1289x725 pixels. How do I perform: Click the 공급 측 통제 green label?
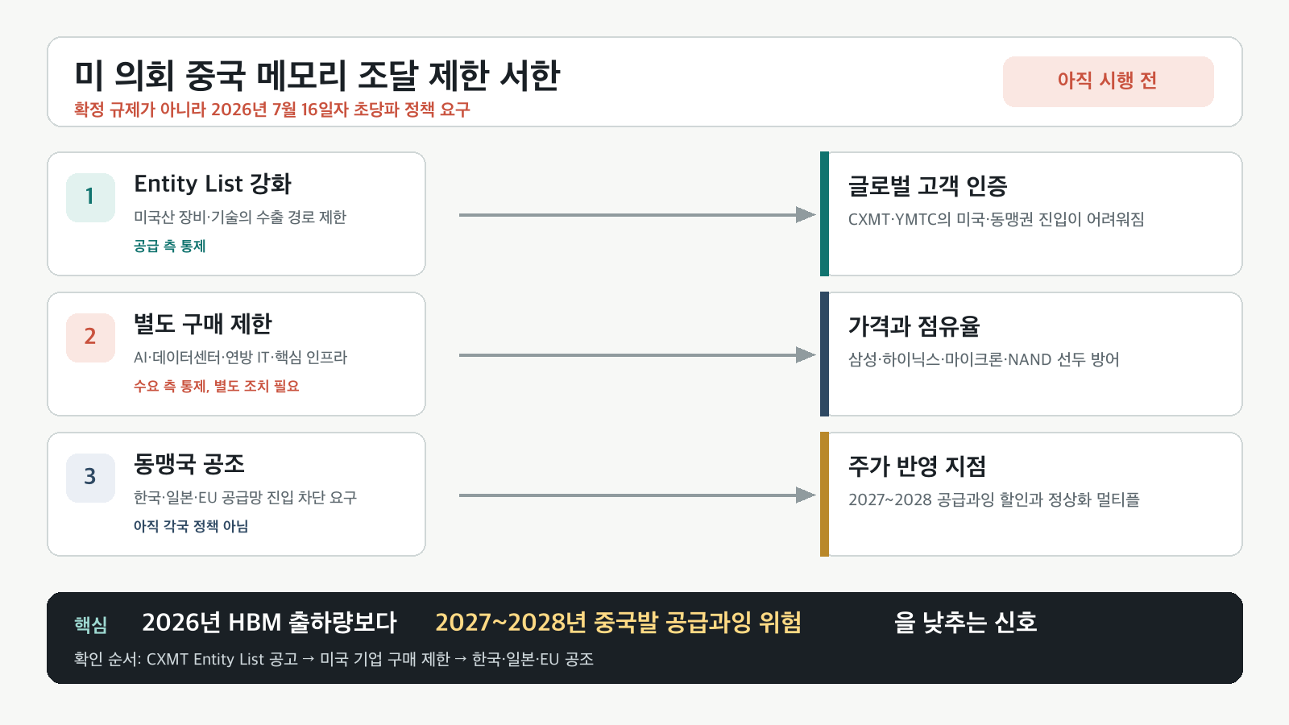[170, 246]
